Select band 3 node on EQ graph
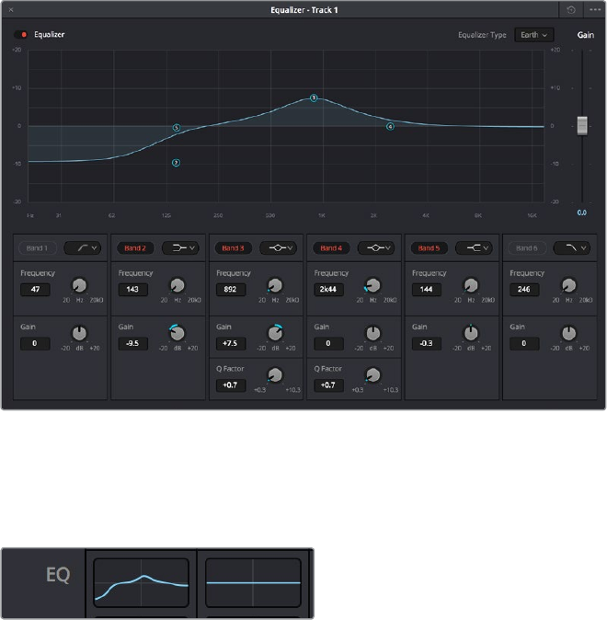The width and height of the screenshot is (607, 620). click(x=314, y=98)
